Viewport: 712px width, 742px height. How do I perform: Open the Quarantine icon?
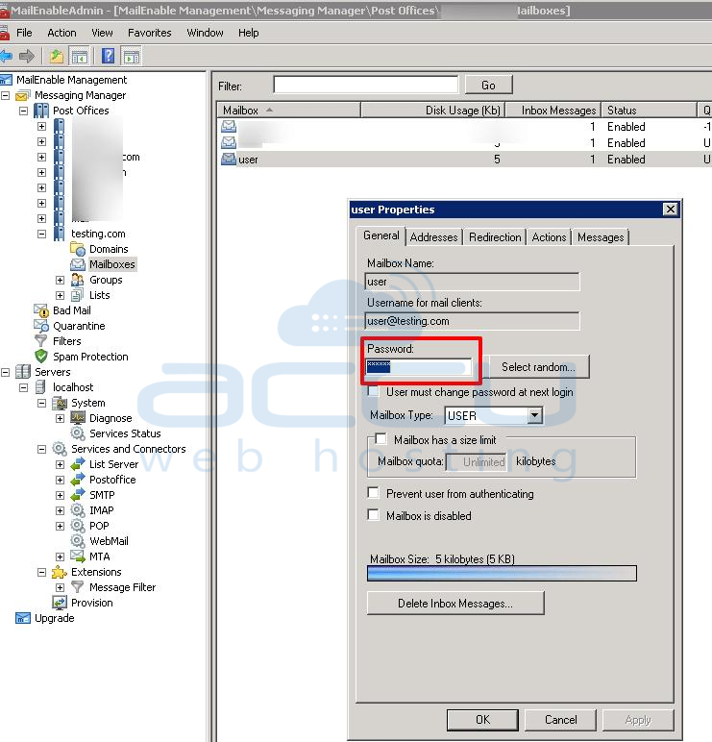41,326
